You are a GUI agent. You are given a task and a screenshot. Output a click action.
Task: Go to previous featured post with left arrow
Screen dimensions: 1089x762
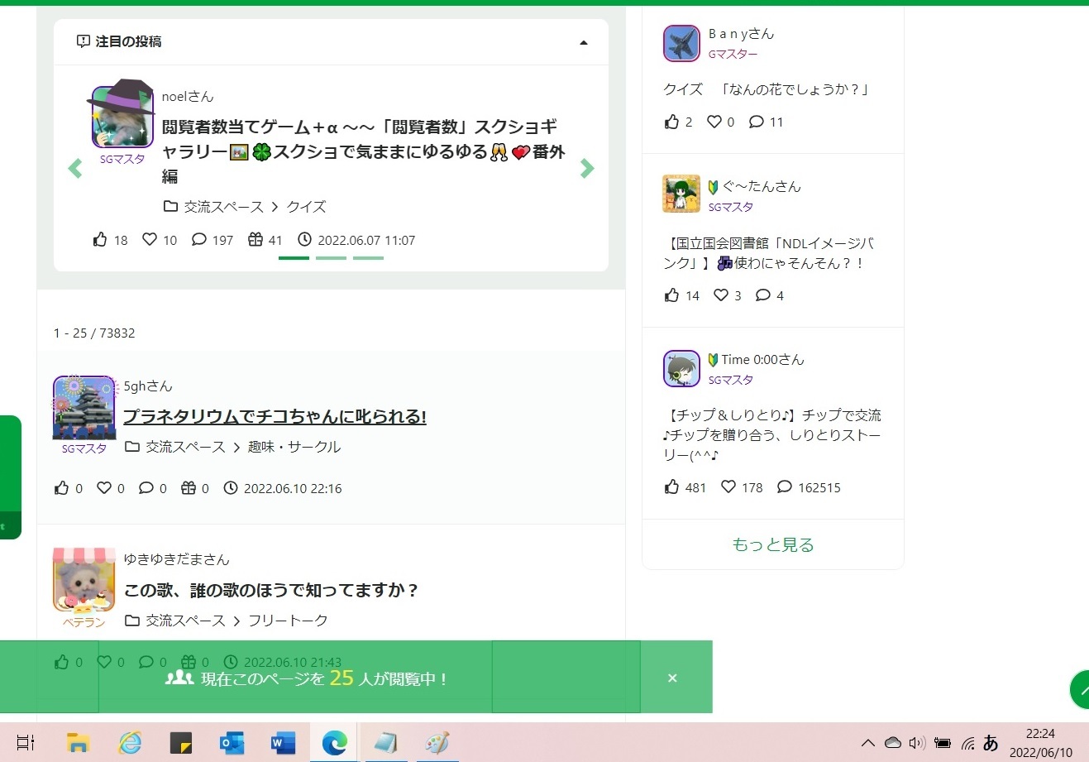[x=75, y=169]
